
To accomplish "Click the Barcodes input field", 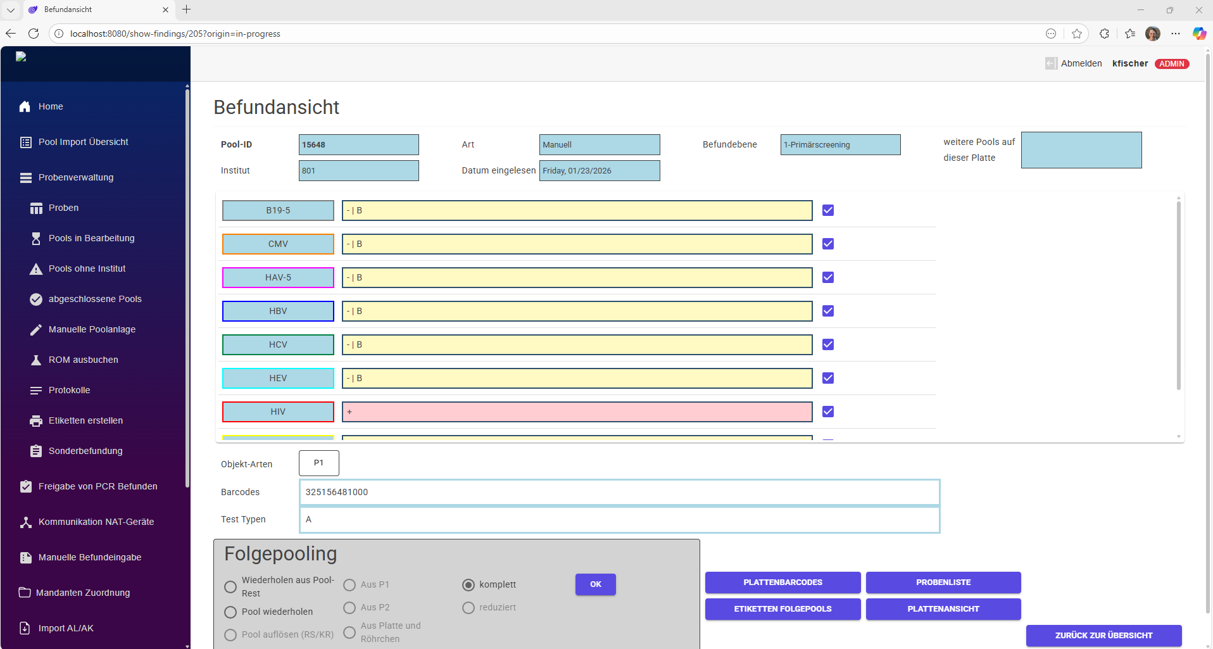I will [x=619, y=492].
